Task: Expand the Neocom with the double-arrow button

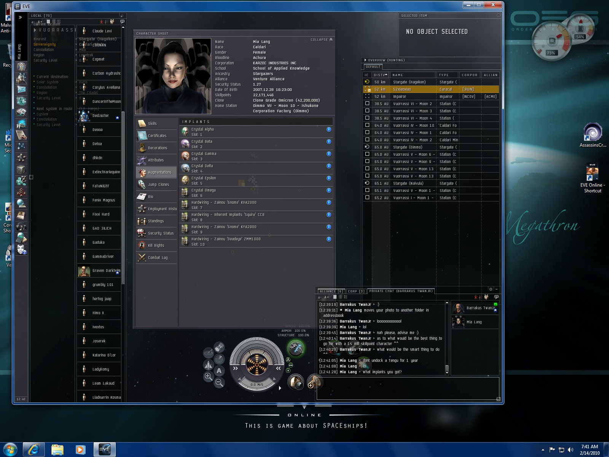Action: [21, 17]
